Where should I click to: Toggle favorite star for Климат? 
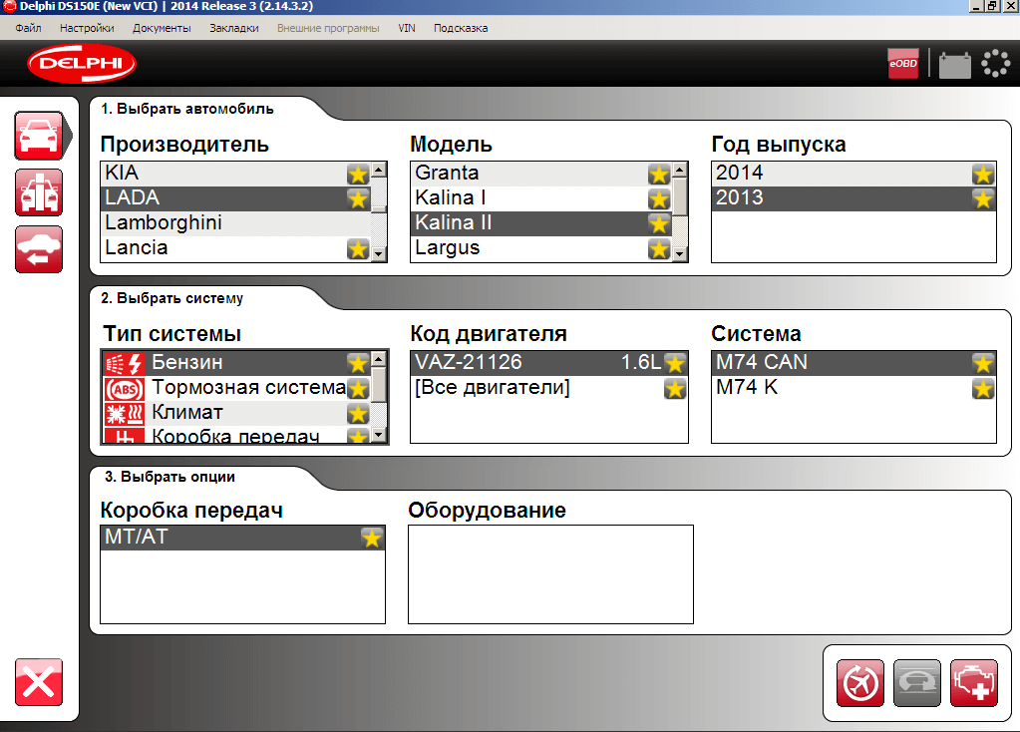[x=358, y=413]
